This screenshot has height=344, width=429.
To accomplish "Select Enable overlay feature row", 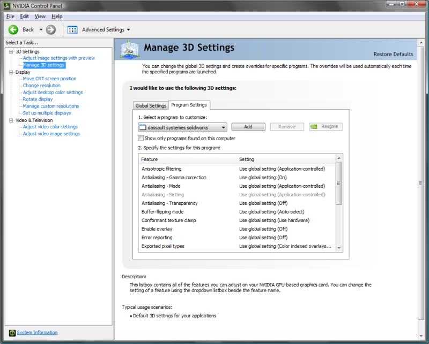I will 237,229.
